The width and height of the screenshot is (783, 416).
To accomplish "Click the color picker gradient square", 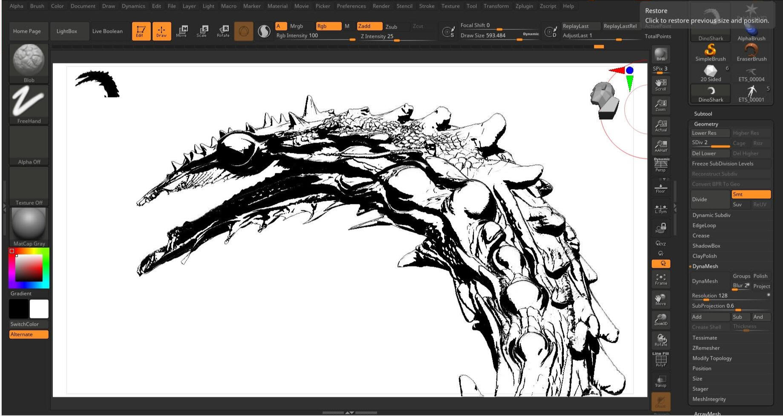I will (29, 268).
